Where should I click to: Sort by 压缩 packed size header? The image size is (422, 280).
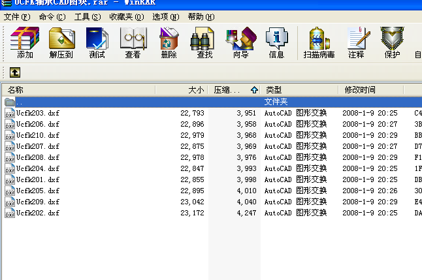pos(234,90)
